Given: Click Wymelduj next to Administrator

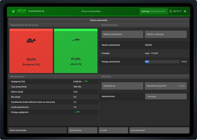Looking at the screenshot, I should point(166,96).
